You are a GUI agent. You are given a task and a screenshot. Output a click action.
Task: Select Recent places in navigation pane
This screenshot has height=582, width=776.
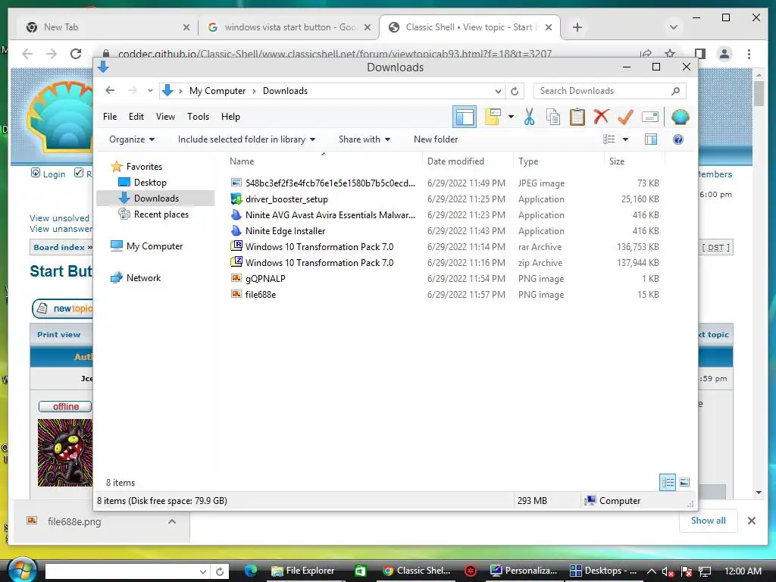(161, 214)
